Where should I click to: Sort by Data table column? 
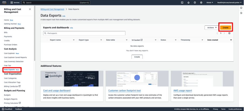coord(127,40)
